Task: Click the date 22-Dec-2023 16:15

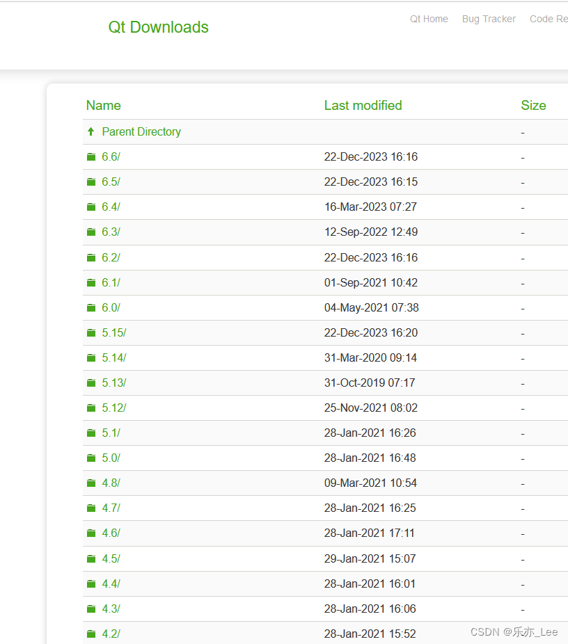Action: [x=371, y=182]
